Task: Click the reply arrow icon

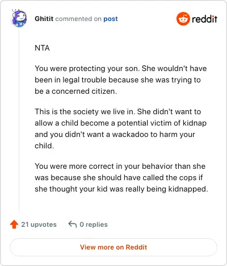Action: (x=72, y=224)
